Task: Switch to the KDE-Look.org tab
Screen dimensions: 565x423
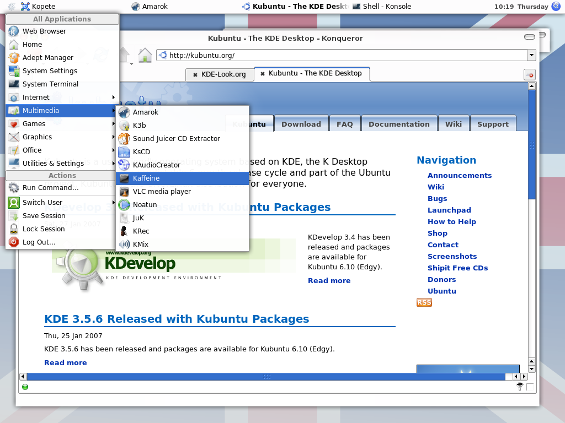Action: [220, 74]
